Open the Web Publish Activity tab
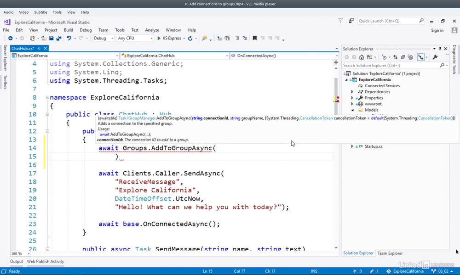460x275 pixels. (46, 262)
